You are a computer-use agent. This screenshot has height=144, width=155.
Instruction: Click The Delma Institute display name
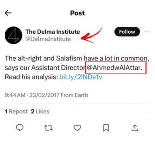click(x=53, y=32)
